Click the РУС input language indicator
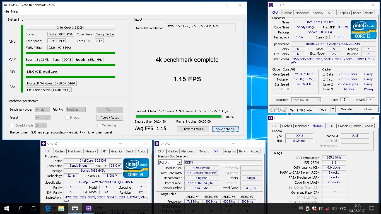The image size is (381, 214). click(343, 208)
